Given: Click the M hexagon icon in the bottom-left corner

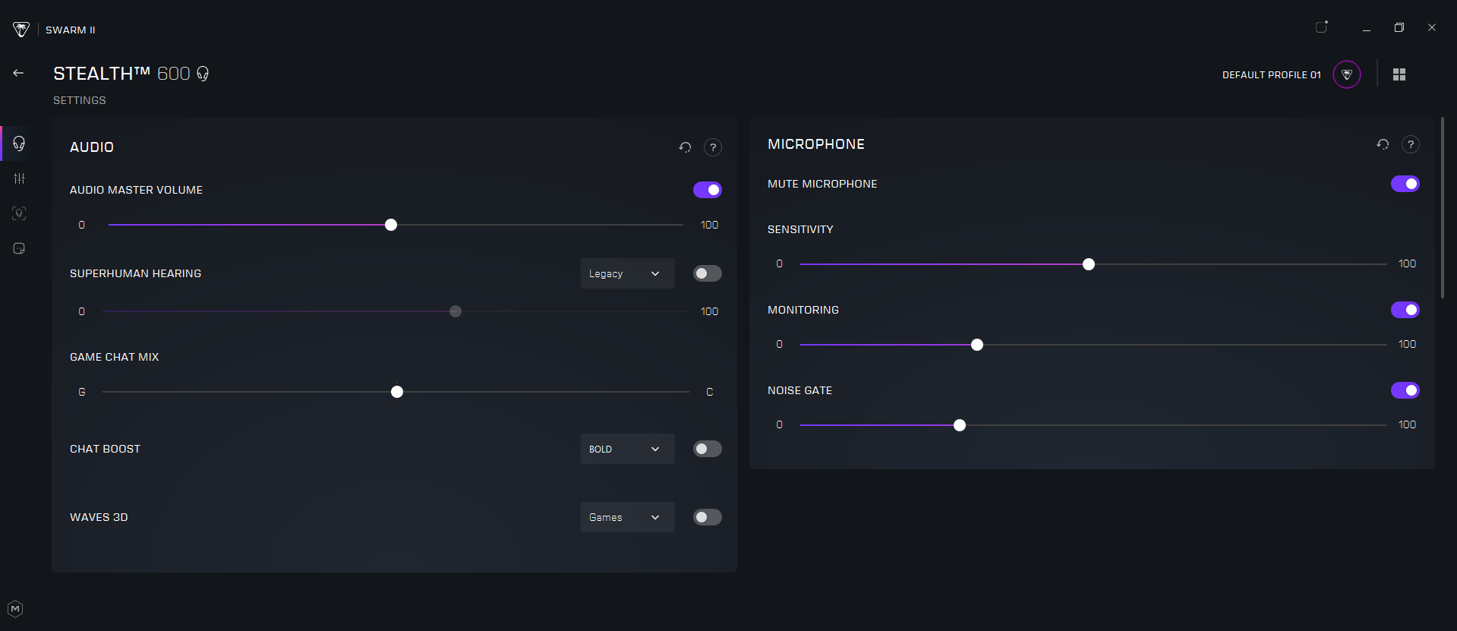Looking at the screenshot, I should (x=15, y=609).
